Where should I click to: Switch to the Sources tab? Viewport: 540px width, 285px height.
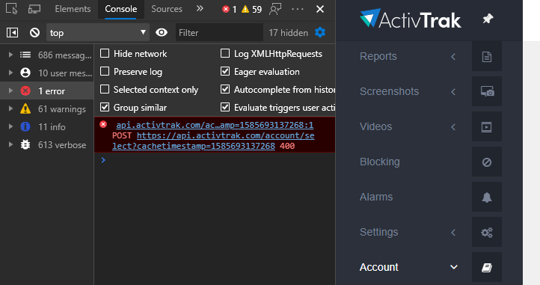click(167, 9)
